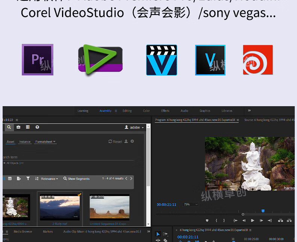Click the stacked list icon beside briefcase
297x242 pixels.
[x=28, y=127]
